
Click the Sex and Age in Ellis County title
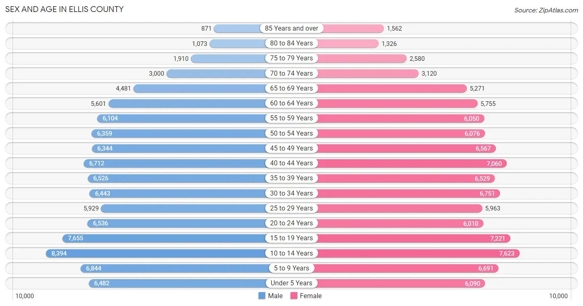coord(64,9)
